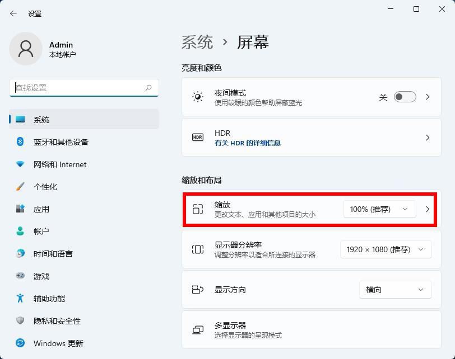Click 系统 in breadcrumb header

coord(197,42)
